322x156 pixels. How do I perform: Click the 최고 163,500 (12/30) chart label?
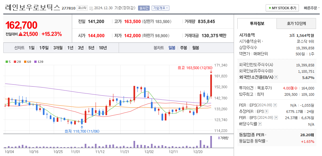pos(196,68)
